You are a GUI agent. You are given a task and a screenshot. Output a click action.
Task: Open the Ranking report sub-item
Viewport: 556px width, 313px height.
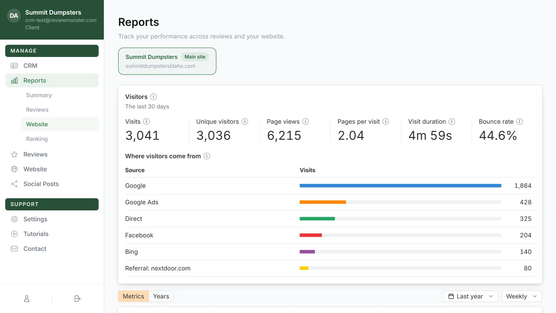(x=37, y=139)
